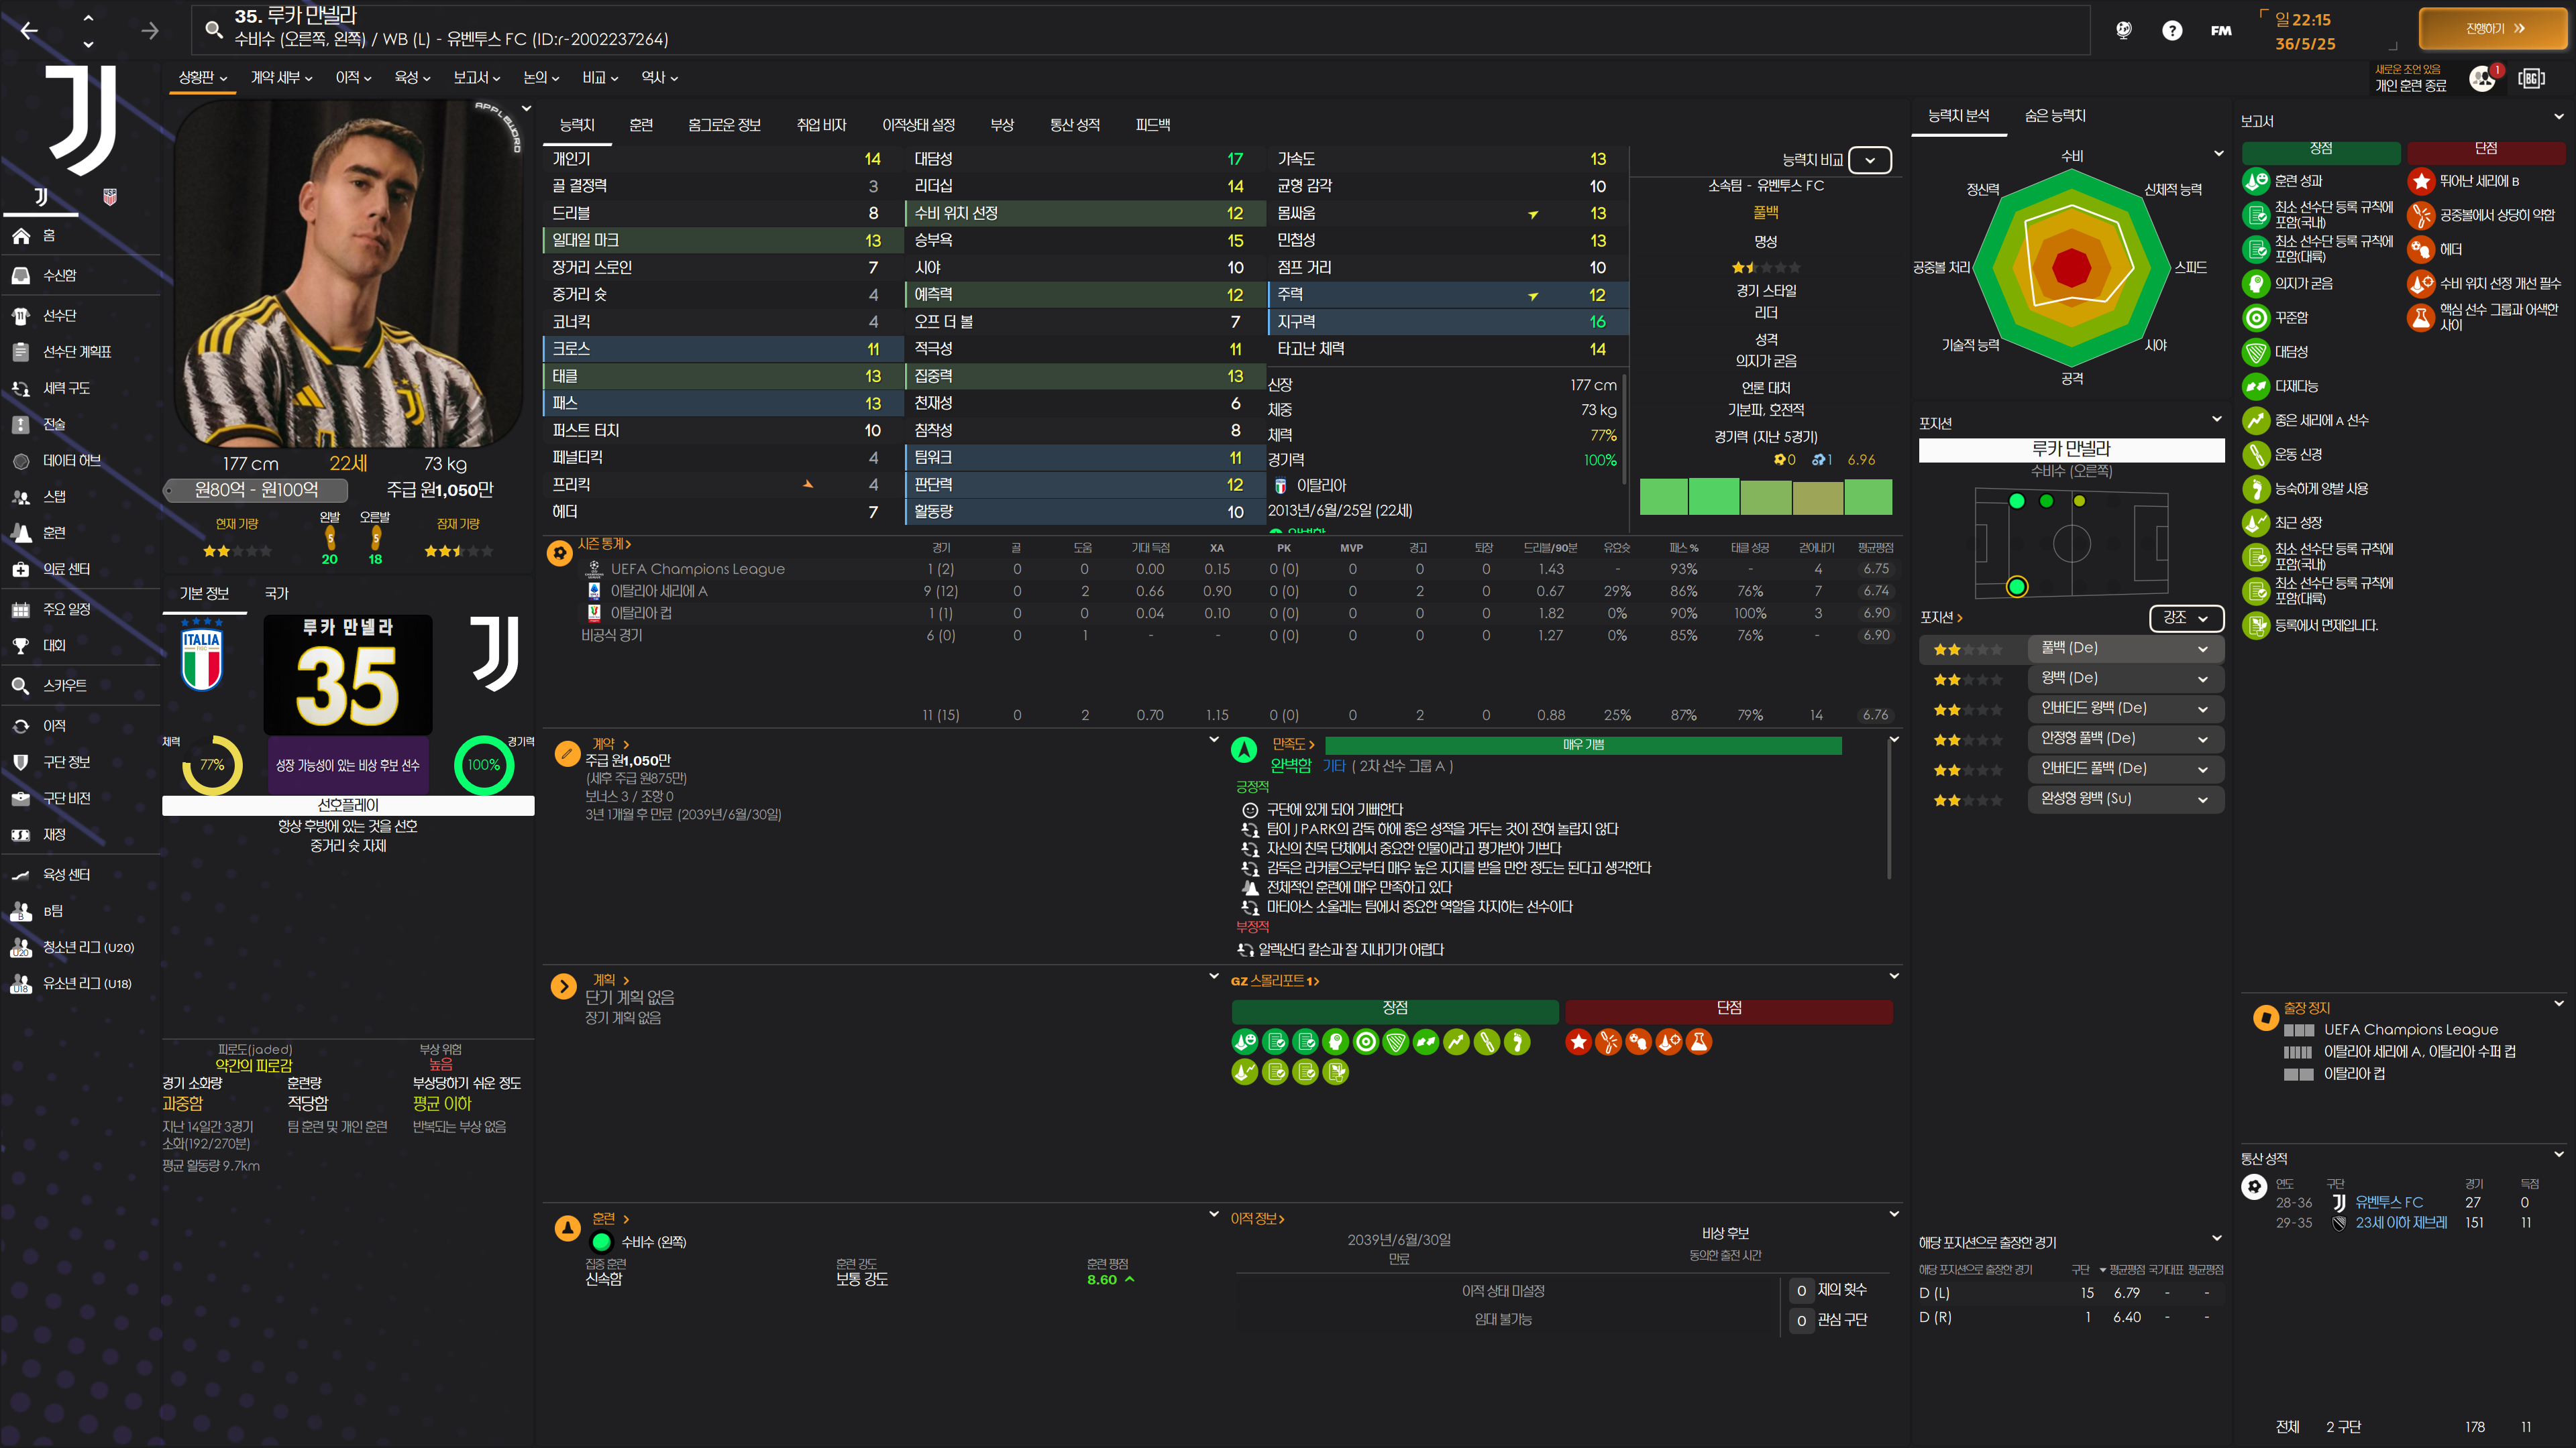Open the 계약 세부 menu
This screenshot has width=2576, height=1448.
coord(281,78)
